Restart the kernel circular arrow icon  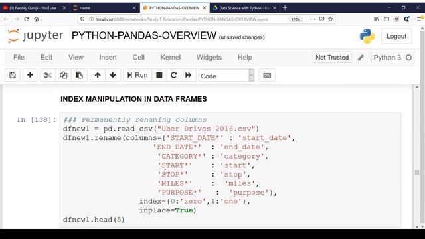(x=174, y=75)
